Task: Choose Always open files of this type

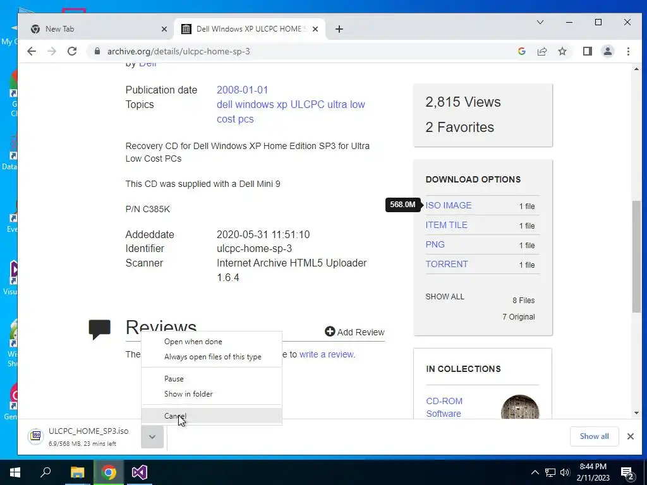Action: click(211, 357)
